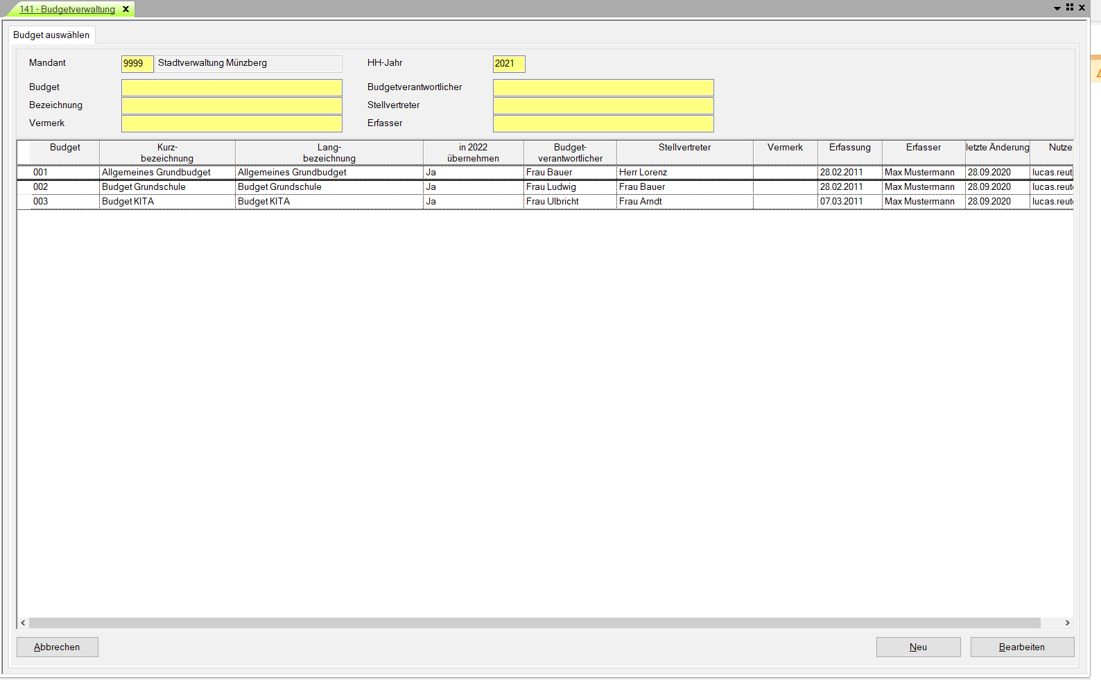1101x680 pixels.
Task: Click the Mandant number field 9999
Action: 137,64
